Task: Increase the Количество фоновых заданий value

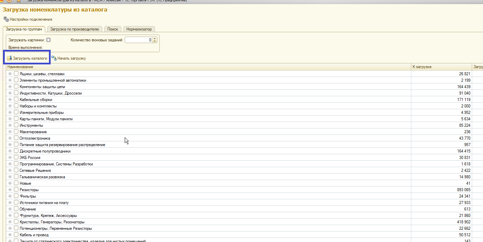Action: click(155, 39)
